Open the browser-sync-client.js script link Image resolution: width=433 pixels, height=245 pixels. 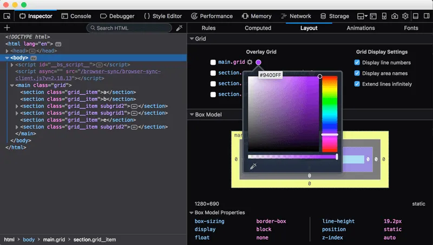click(88, 75)
